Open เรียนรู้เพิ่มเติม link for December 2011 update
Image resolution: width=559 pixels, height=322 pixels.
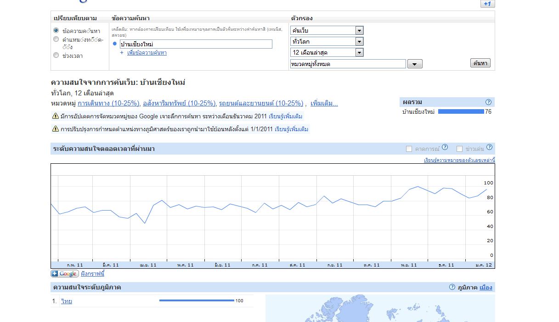click(285, 117)
